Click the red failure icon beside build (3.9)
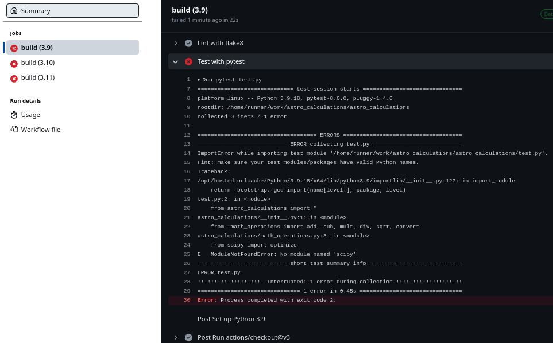The width and height of the screenshot is (553, 343). pyautogui.click(x=14, y=48)
